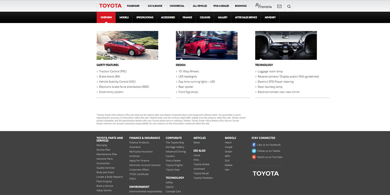
Task: Open the Concept Cars link
Action: (x=173, y=191)
